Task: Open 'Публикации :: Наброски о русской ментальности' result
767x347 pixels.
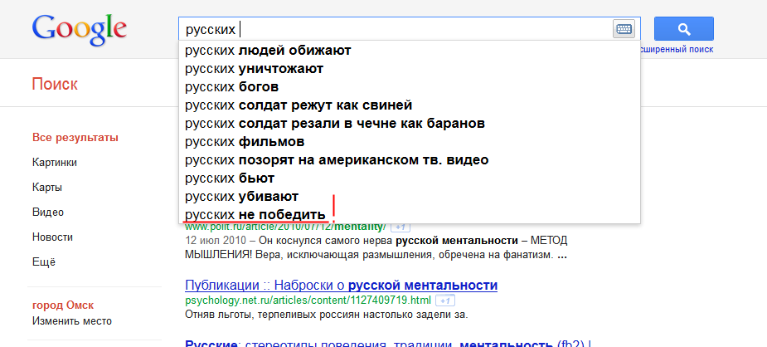Action: (342, 286)
